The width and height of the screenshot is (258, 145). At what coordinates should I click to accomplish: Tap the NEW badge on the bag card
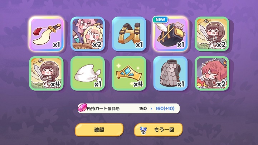tap(160, 20)
